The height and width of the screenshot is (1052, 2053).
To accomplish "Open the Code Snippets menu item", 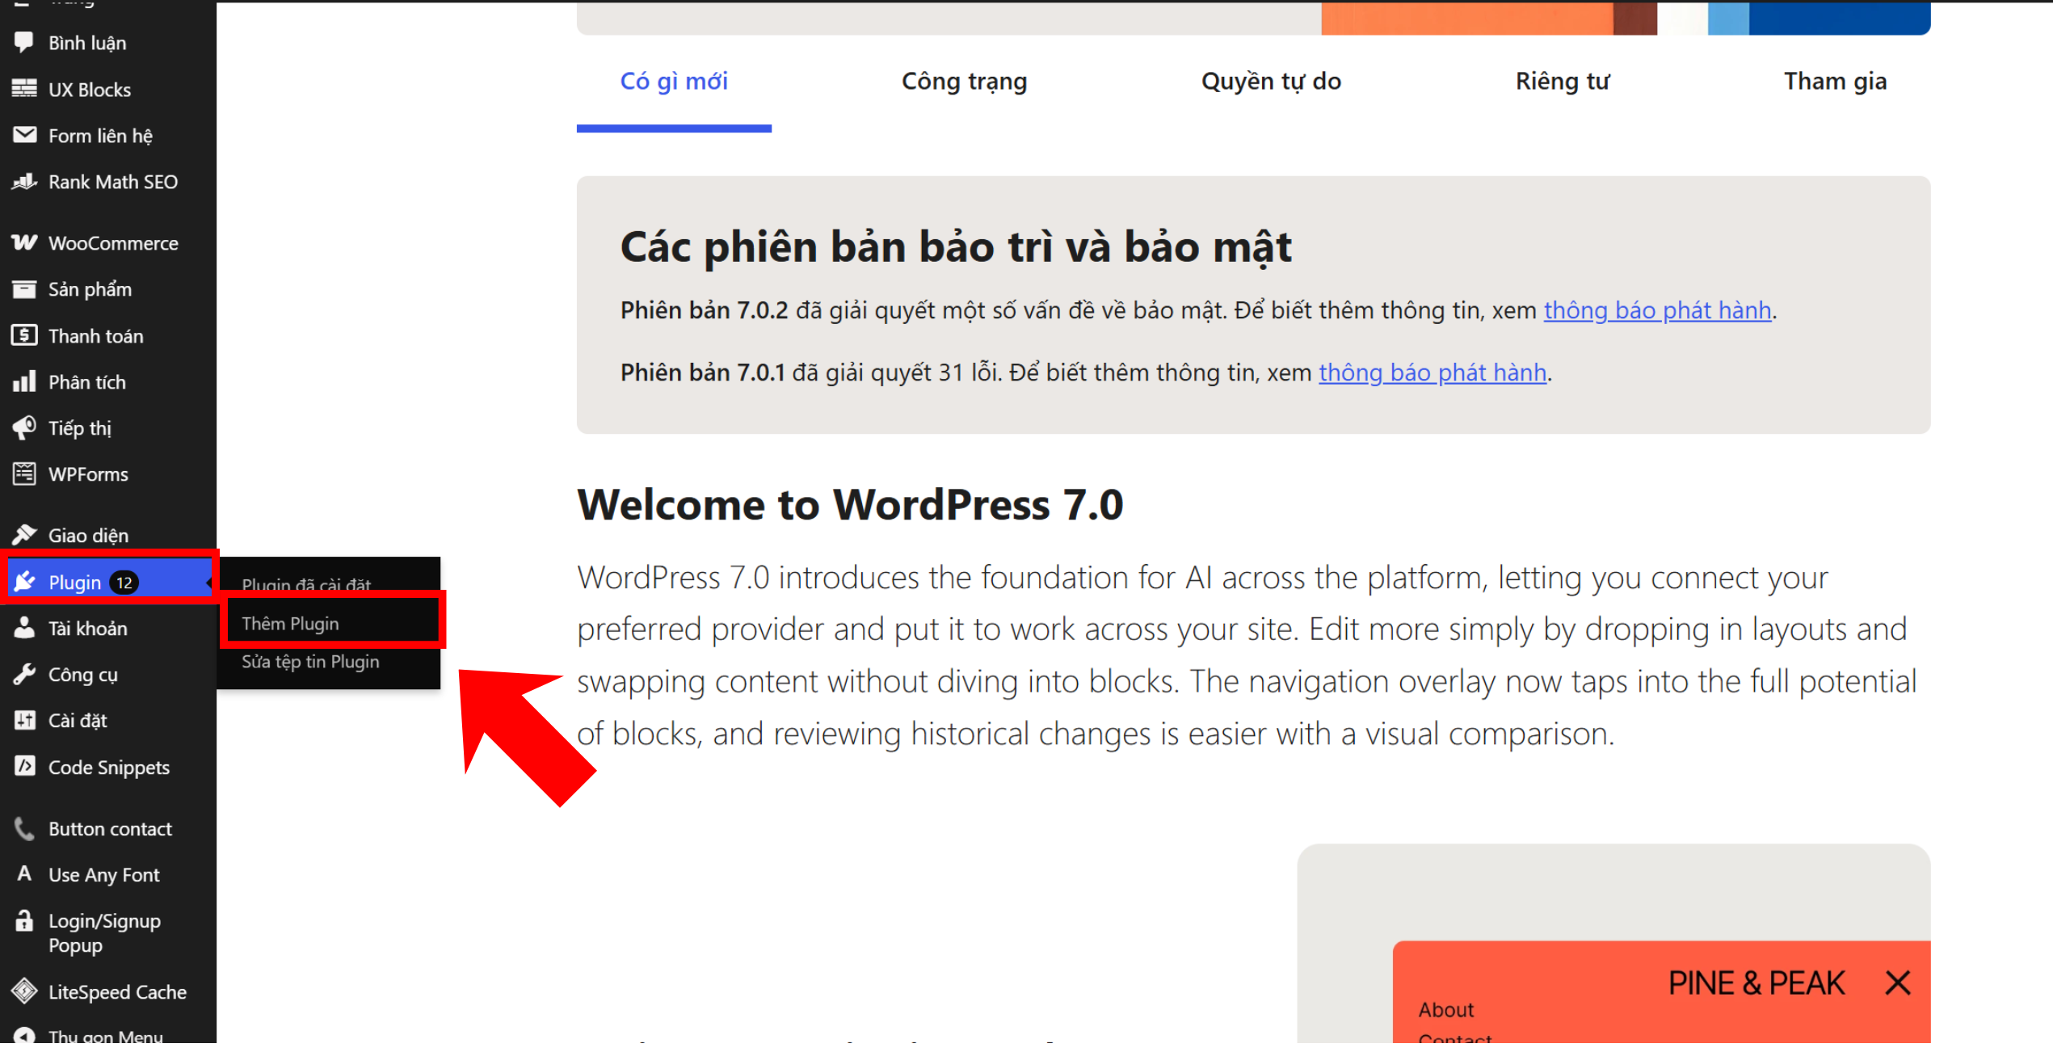I will point(108,767).
